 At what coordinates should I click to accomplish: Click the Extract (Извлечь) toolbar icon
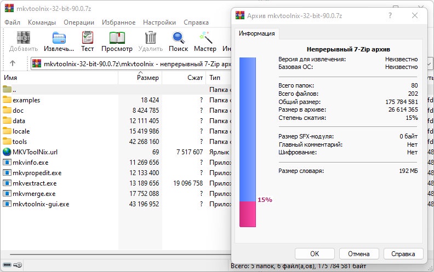(x=59, y=41)
